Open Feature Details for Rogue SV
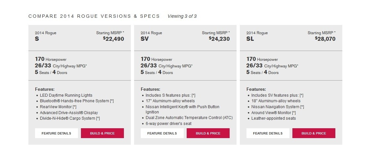 coord(162,133)
